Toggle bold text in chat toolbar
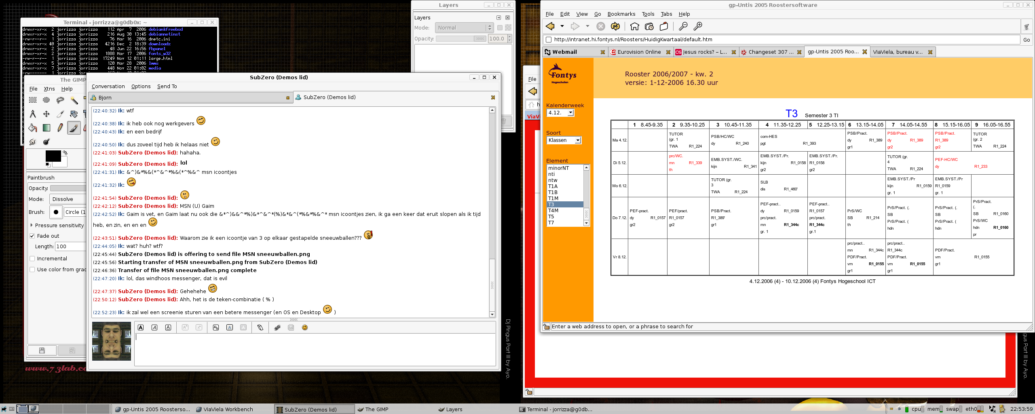This screenshot has height=414, width=1035. click(x=141, y=327)
